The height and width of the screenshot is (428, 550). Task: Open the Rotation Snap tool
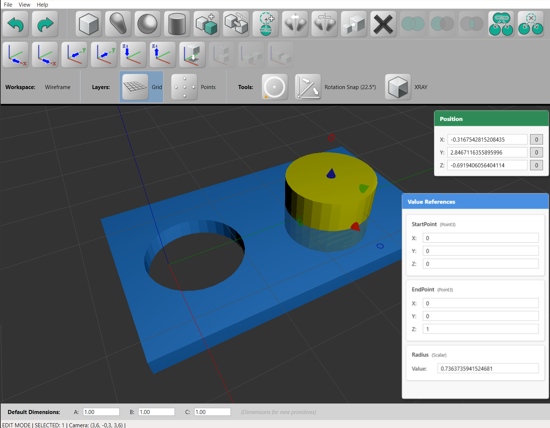tap(308, 87)
